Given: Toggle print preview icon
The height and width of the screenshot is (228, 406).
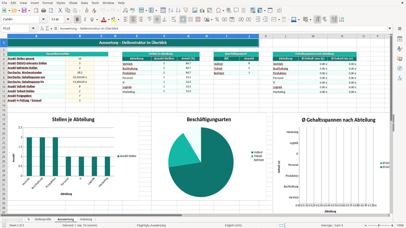Looking at the screenshot, I should [51, 10].
